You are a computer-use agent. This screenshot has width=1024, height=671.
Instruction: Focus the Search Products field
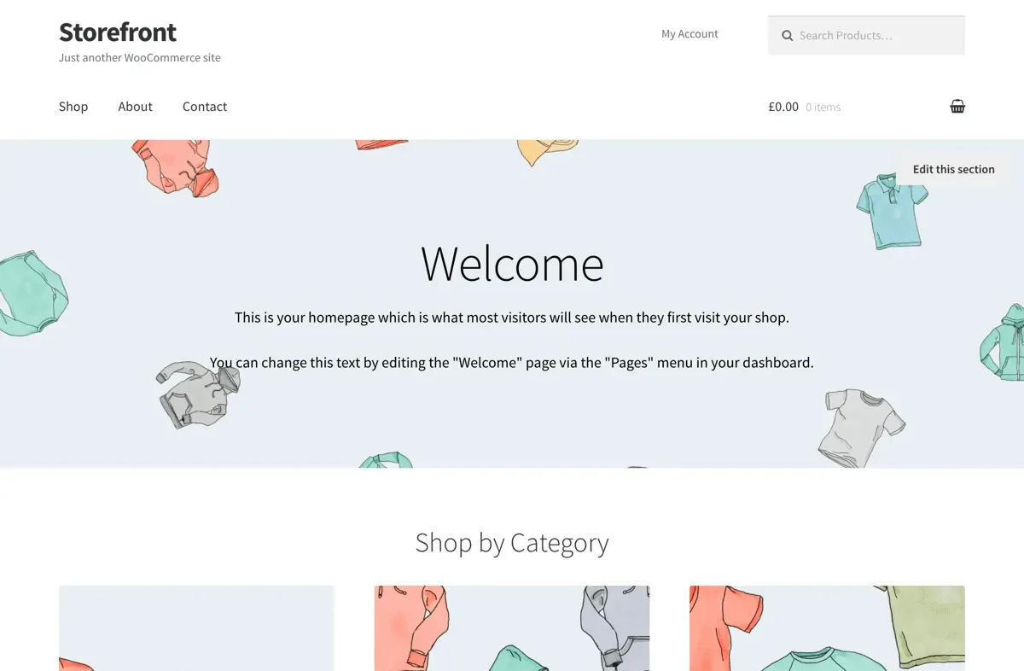click(x=866, y=36)
